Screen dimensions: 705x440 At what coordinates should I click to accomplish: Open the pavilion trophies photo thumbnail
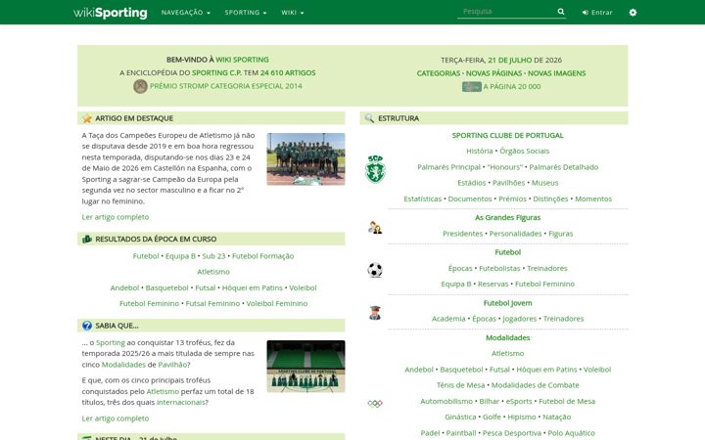pos(305,367)
